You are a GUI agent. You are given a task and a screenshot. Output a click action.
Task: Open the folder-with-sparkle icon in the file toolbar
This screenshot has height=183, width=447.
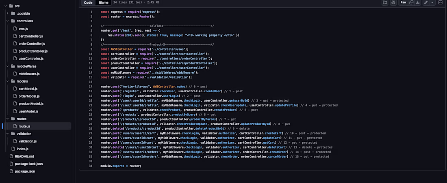point(385,2)
